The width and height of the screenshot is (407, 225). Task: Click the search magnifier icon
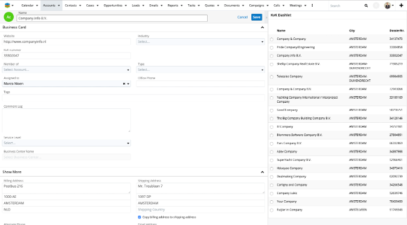click(x=366, y=5)
